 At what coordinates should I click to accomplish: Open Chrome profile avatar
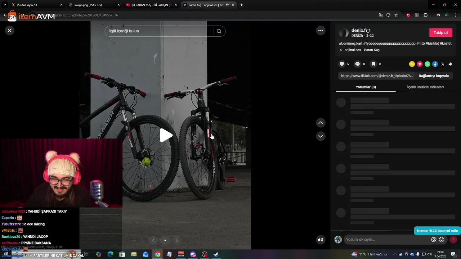coord(447,15)
